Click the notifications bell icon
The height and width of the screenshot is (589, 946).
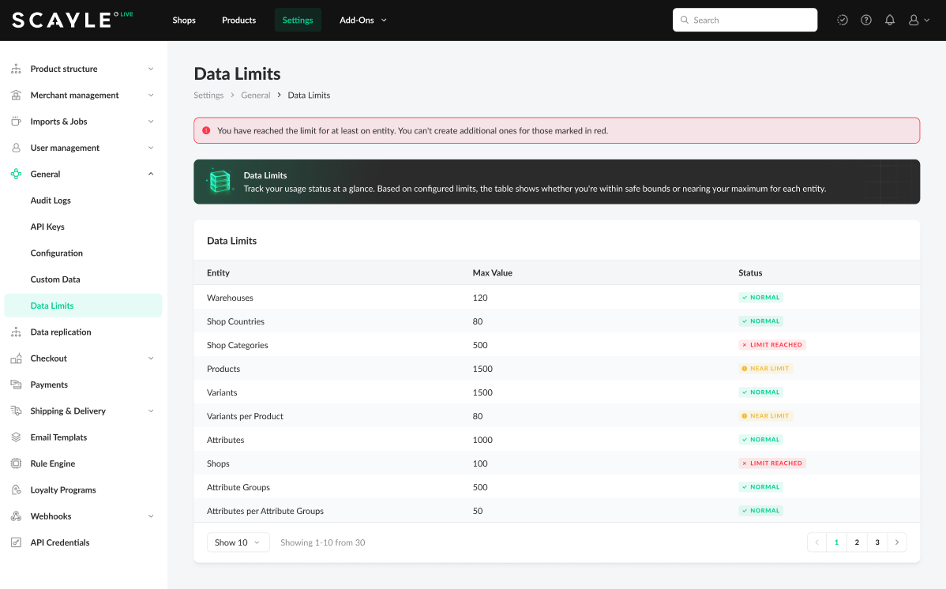point(890,21)
